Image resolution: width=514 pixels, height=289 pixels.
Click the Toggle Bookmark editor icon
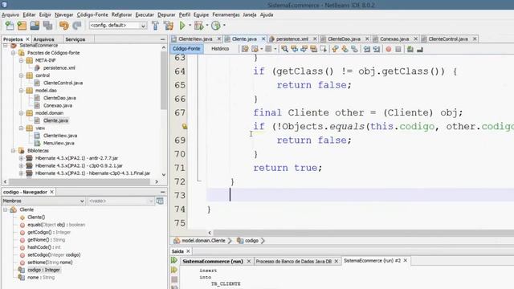(x=354, y=49)
